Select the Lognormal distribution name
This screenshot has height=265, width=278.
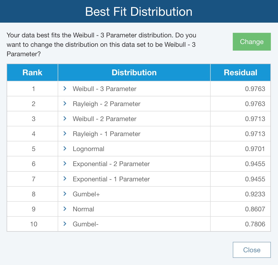pos(88,149)
